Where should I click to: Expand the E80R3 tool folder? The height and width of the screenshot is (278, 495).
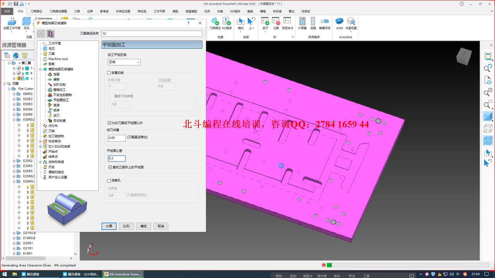point(14,94)
